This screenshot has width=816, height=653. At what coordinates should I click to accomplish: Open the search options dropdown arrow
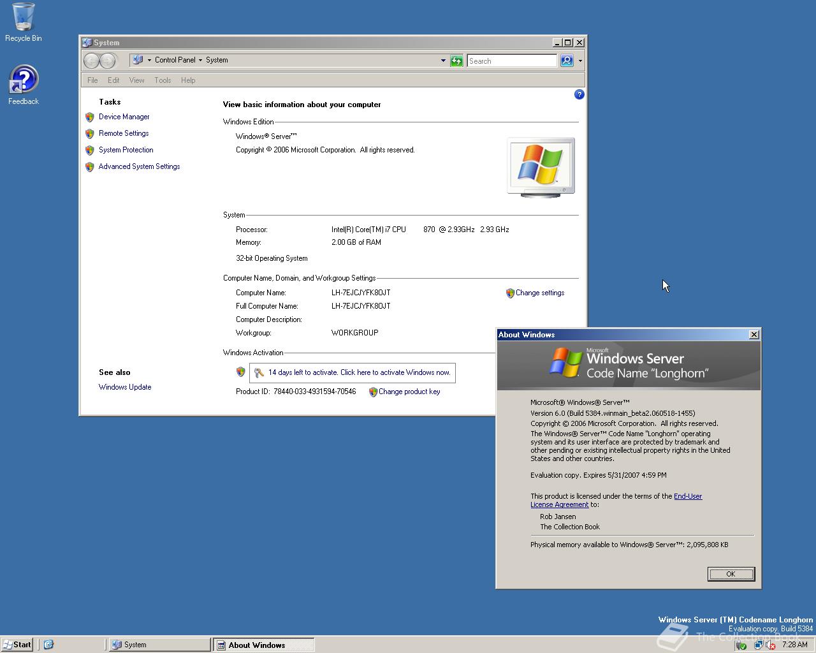point(580,61)
